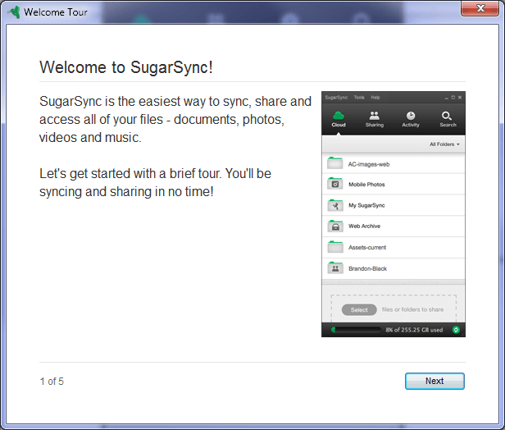Screen dimensions: 505x430
Task: Select the Web Archive label
Action: click(x=364, y=226)
